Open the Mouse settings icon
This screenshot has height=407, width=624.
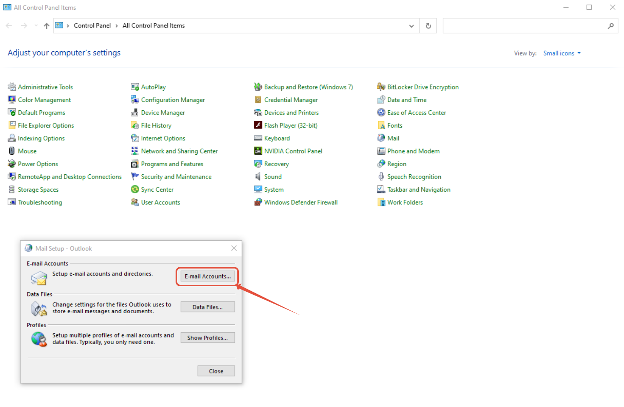click(12, 151)
